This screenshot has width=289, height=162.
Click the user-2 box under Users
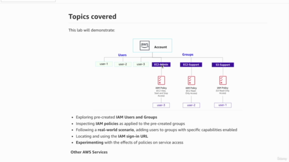point(123,64)
